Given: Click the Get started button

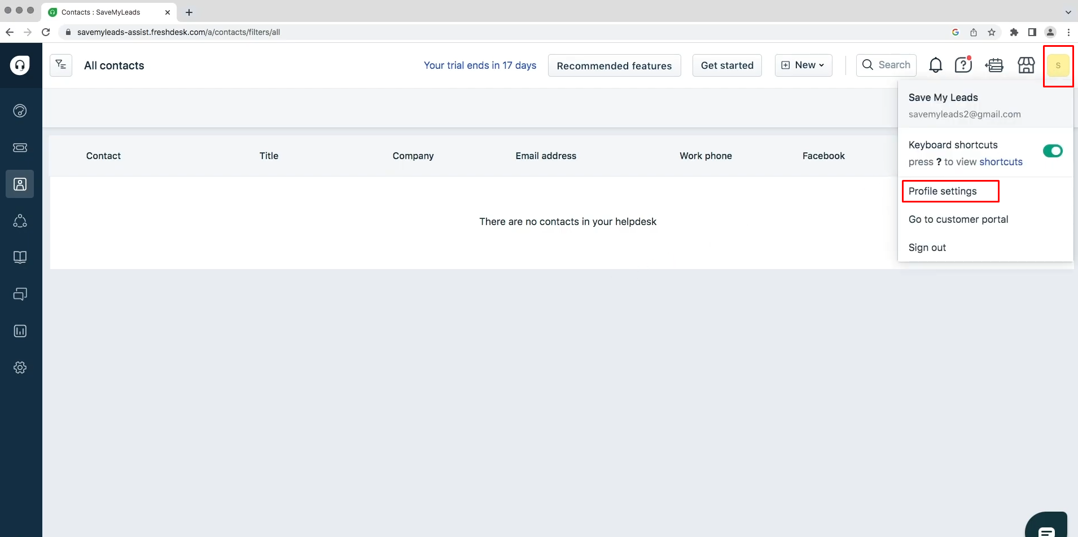Looking at the screenshot, I should click(727, 65).
